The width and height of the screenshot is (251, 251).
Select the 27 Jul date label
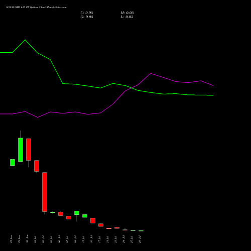pyautogui.click(x=132, y=239)
